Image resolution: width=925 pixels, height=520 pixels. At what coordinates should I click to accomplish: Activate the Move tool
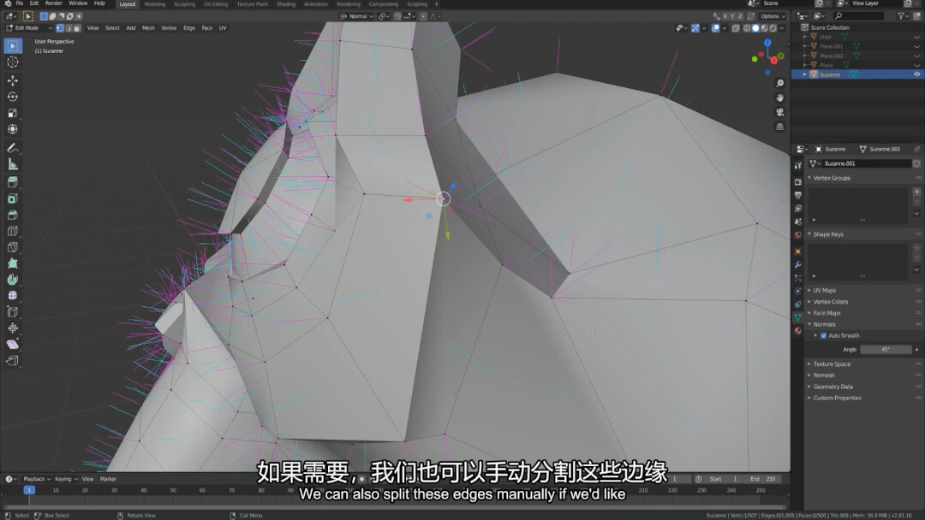[x=12, y=80]
